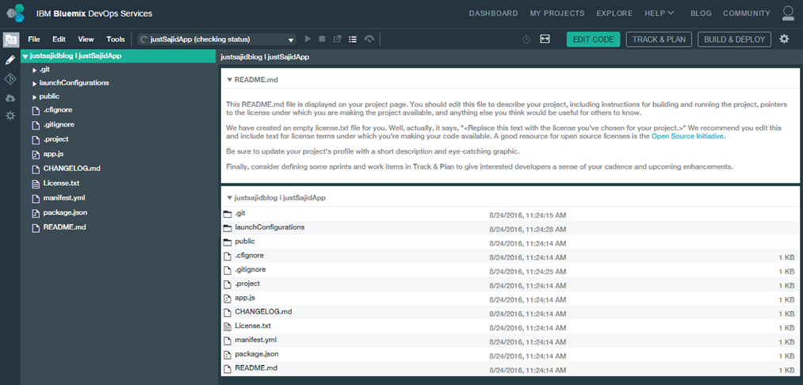Viewport: 803px width, 385px height.
Task: Collapse the justsajidblog file list section
Action: pyautogui.click(x=229, y=197)
